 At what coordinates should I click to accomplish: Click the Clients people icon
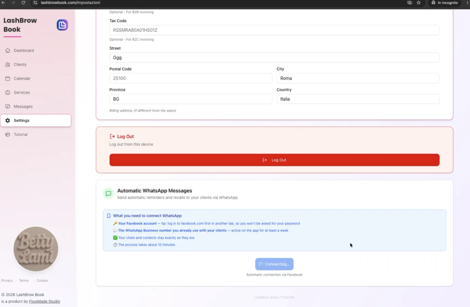click(8, 64)
